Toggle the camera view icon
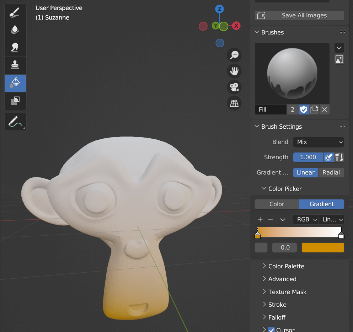The image size is (353, 332). (x=234, y=87)
